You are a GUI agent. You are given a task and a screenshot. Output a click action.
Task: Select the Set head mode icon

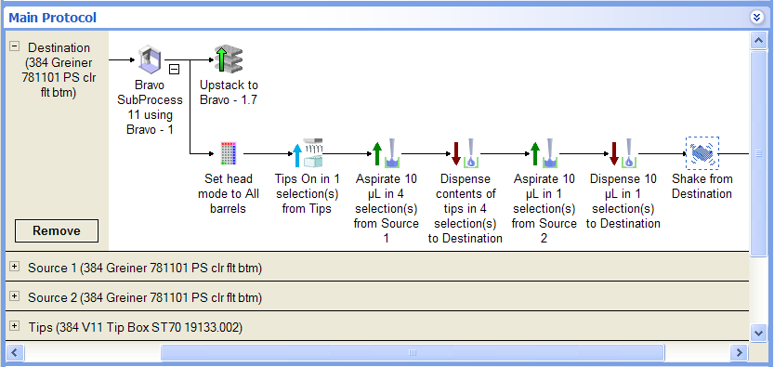tap(228, 153)
